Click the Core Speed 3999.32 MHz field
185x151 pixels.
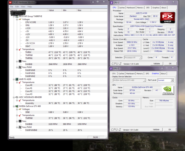[x=132, y=42]
